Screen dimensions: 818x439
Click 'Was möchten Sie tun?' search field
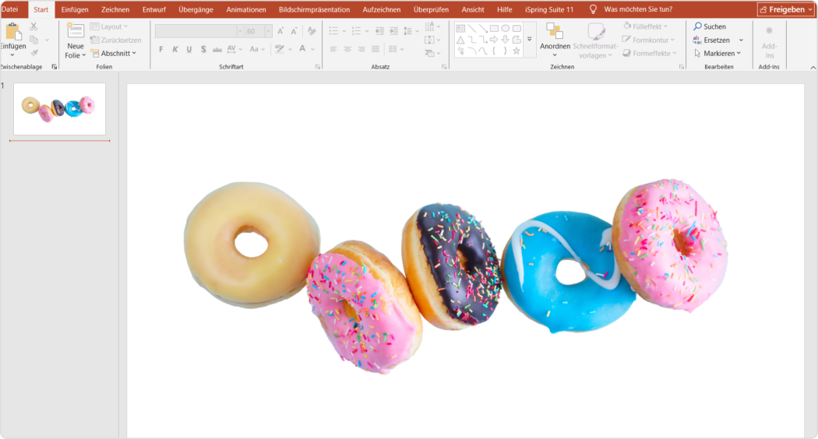coord(638,9)
